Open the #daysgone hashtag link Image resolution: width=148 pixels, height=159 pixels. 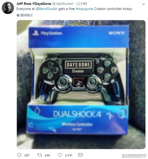pyautogui.click(x=84, y=9)
